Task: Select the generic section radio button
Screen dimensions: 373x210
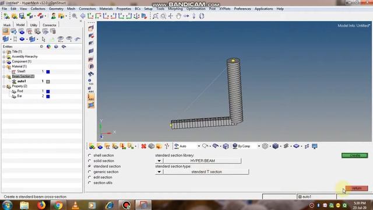Action: (89, 171)
